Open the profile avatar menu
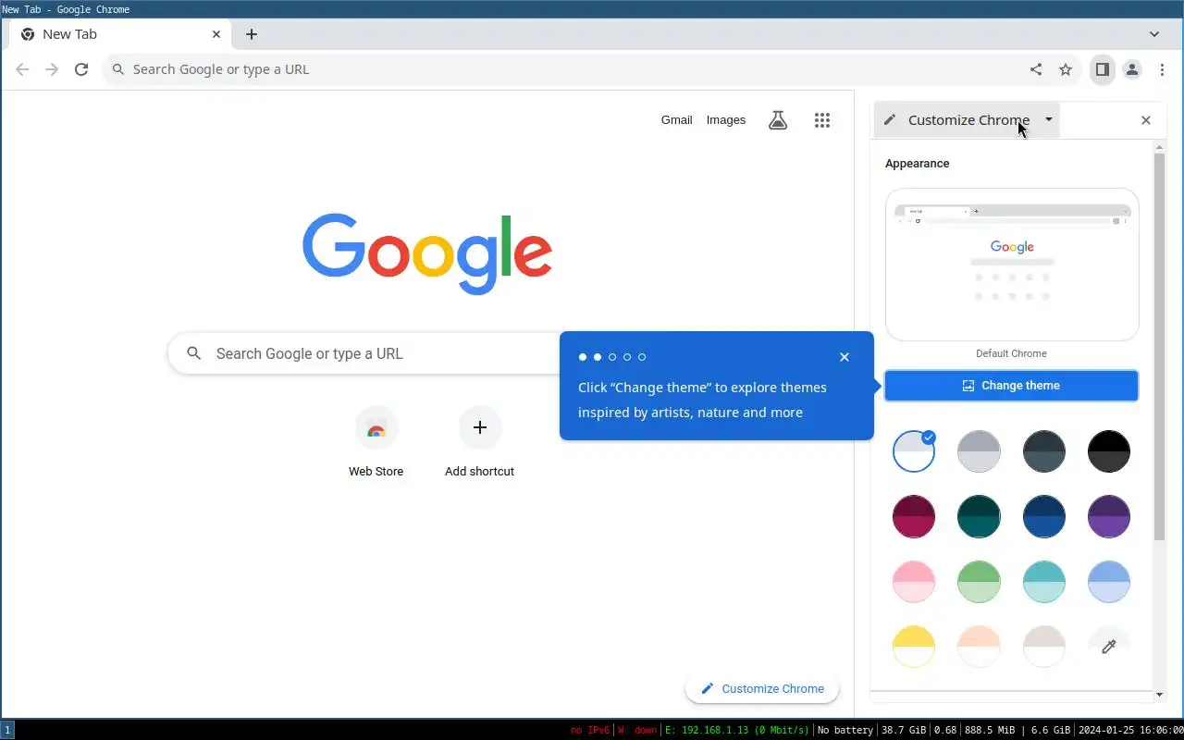Image resolution: width=1184 pixels, height=740 pixels. 1132,69
